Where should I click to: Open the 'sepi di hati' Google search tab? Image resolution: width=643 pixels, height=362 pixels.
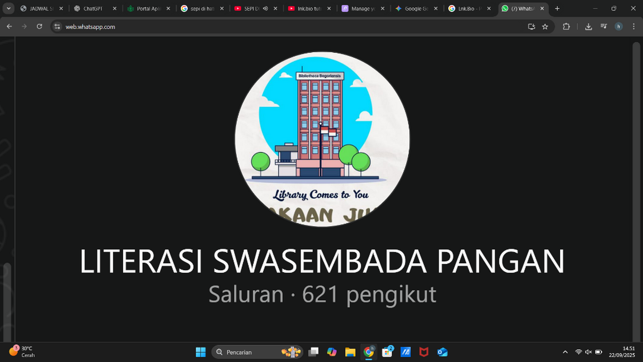click(202, 8)
